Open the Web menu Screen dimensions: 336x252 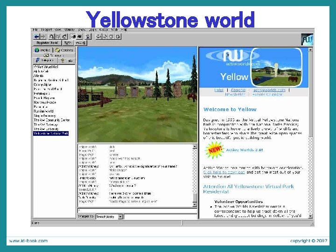point(114,30)
